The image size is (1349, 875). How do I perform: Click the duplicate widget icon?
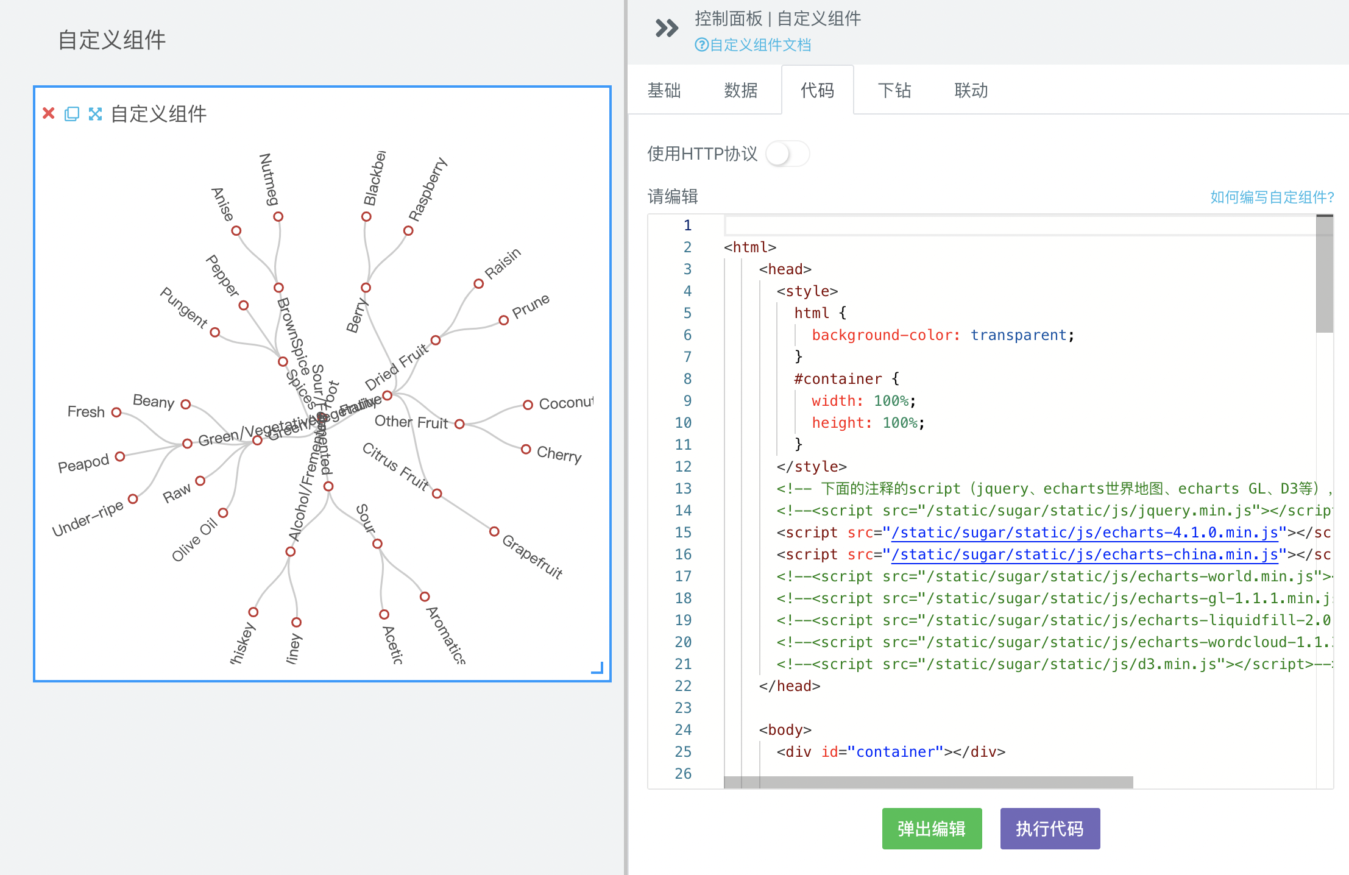[x=72, y=114]
